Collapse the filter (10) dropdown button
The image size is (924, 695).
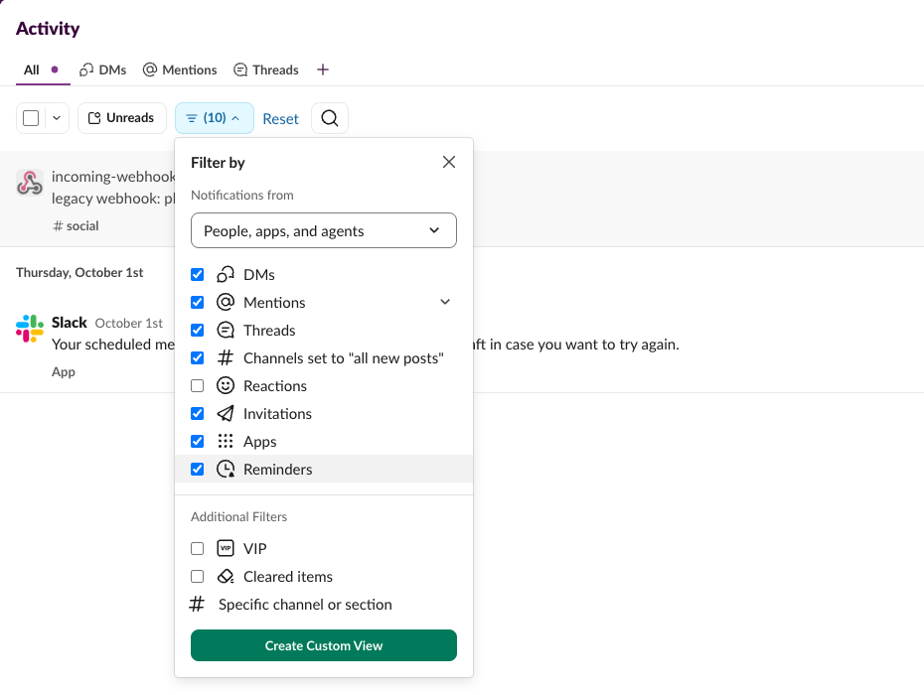(215, 118)
